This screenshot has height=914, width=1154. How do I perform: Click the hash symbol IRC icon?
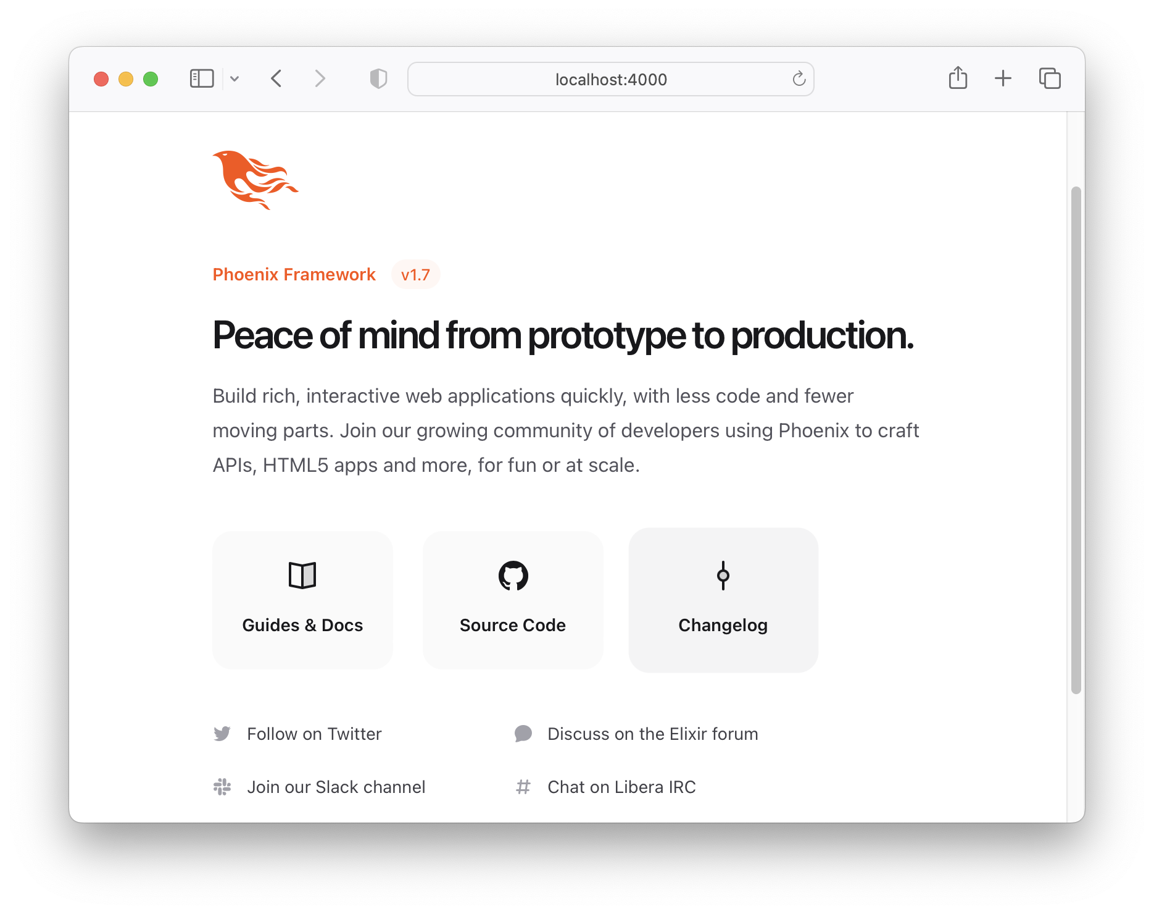(523, 787)
